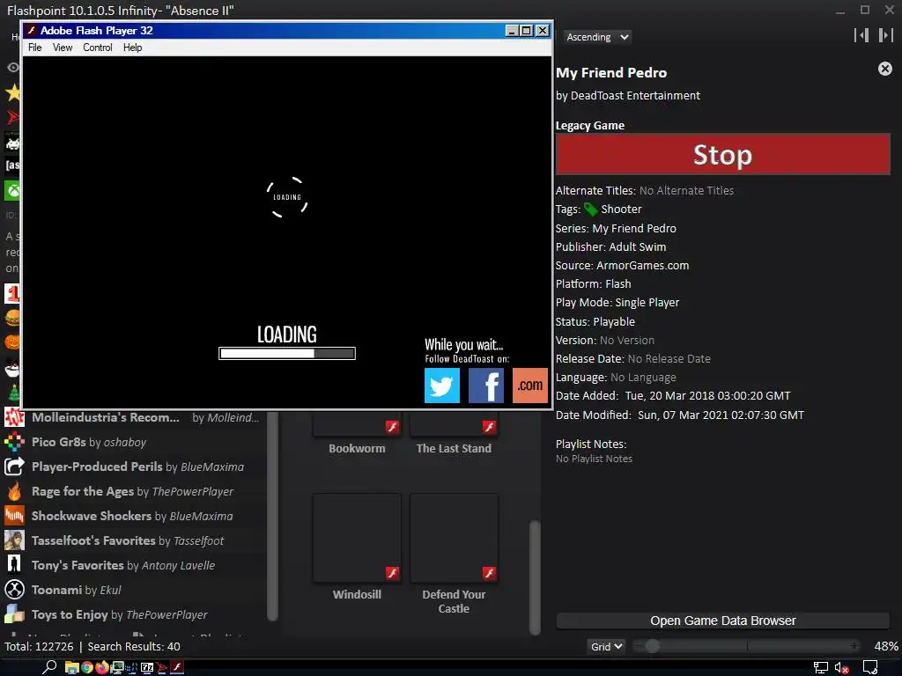This screenshot has width=902, height=676.
Task: Open 7-Zip from the taskbar
Action: [x=147, y=667]
